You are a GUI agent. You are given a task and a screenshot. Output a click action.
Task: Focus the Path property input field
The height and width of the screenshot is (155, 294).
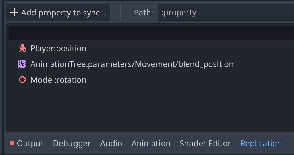tap(226, 13)
